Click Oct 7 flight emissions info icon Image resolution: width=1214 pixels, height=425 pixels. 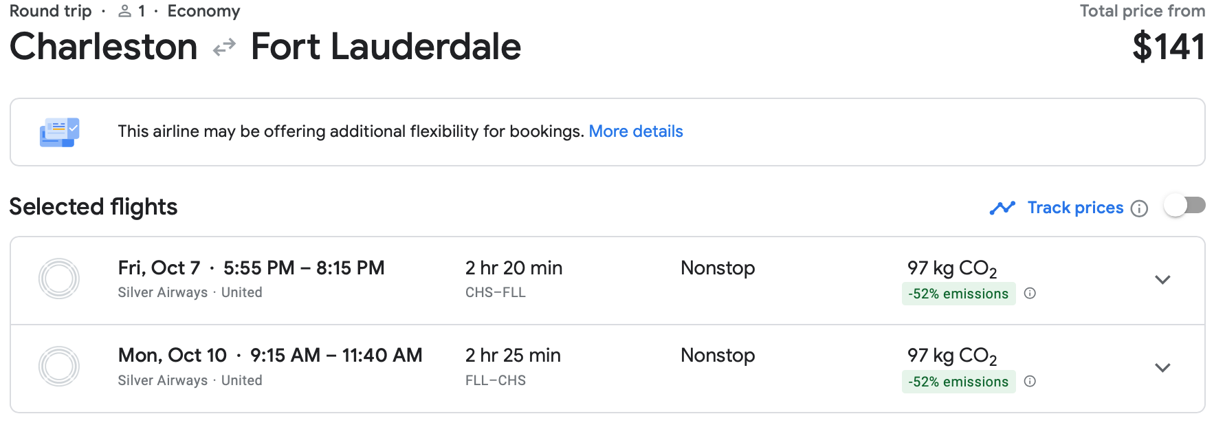click(1030, 294)
